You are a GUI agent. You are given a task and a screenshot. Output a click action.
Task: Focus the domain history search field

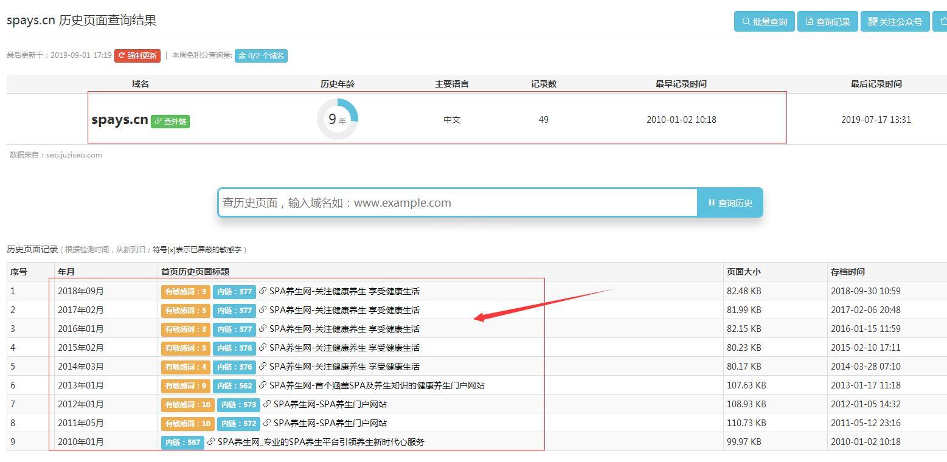[x=456, y=203]
